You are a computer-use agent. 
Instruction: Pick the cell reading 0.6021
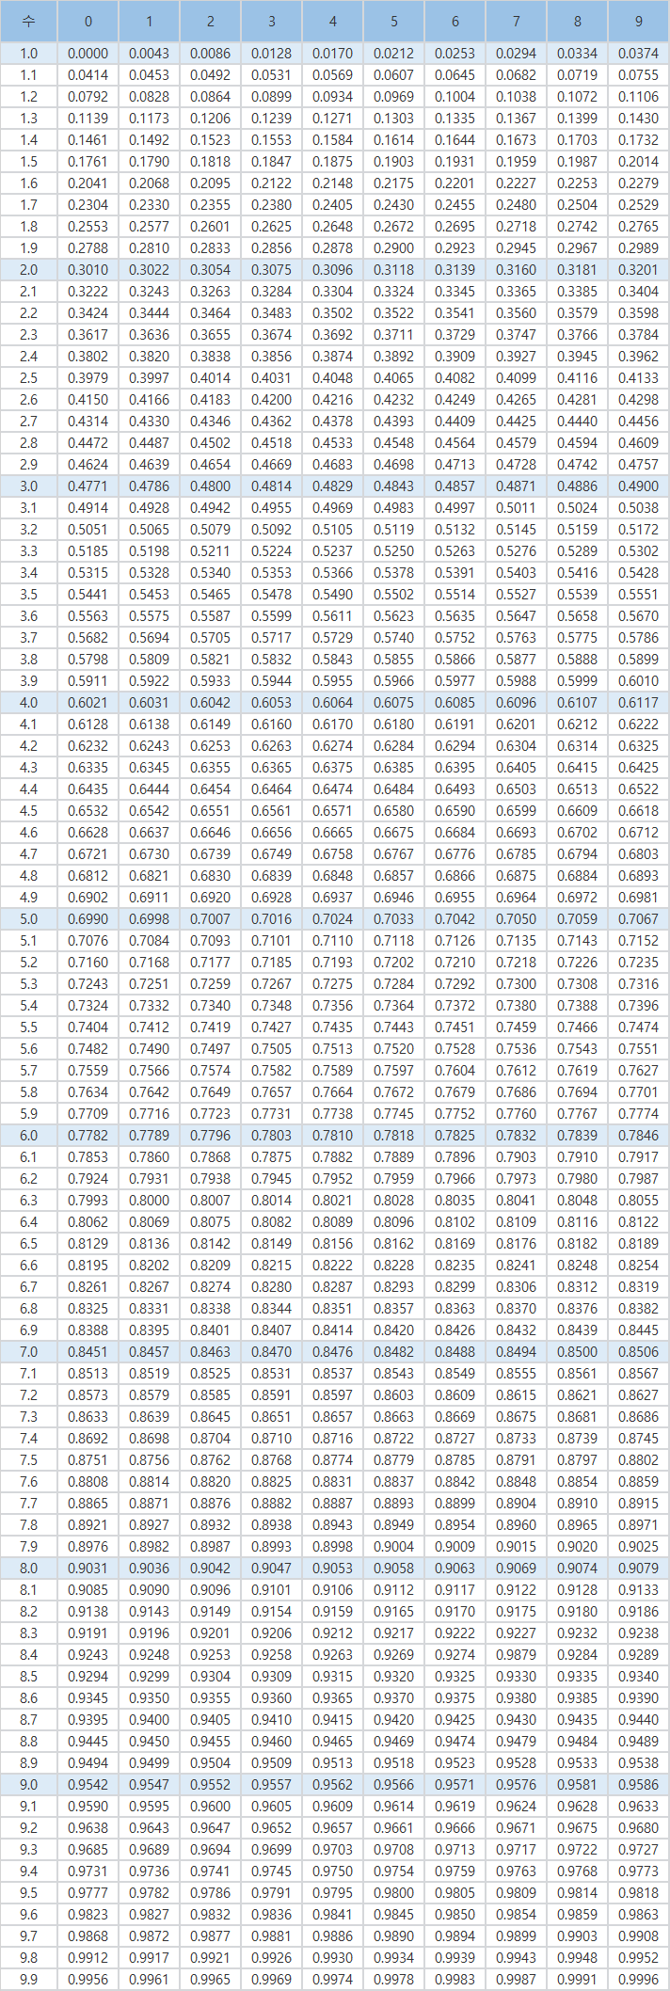coord(88,703)
